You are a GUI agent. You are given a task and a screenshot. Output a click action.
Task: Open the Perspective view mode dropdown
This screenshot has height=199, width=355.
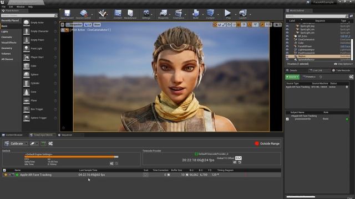click(x=74, y=24)
